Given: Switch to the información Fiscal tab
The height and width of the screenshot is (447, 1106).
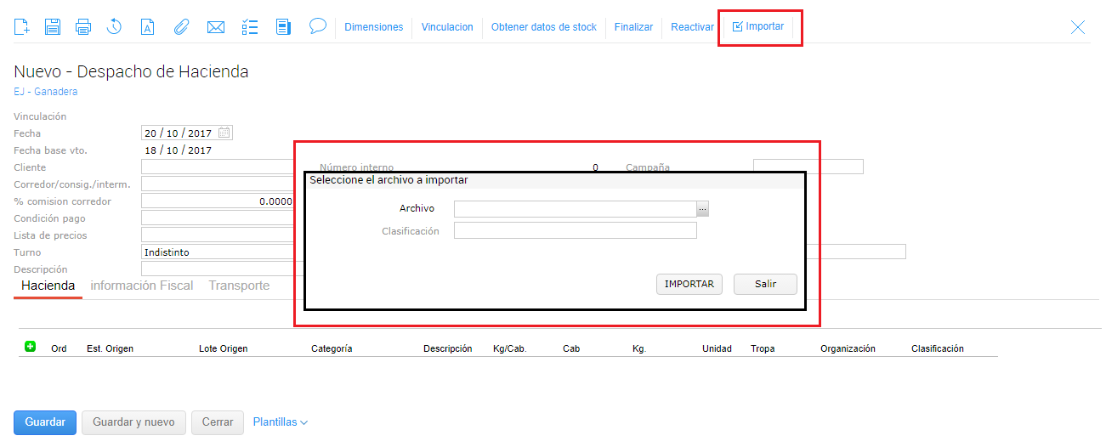Looking at the screenshot, I should [142, 286].
